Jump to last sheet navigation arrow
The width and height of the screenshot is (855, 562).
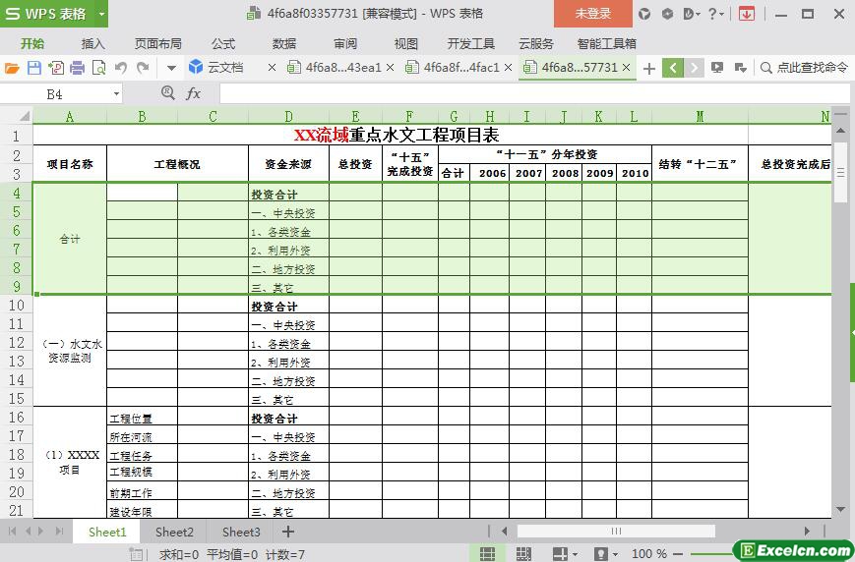tap(59, 531)
